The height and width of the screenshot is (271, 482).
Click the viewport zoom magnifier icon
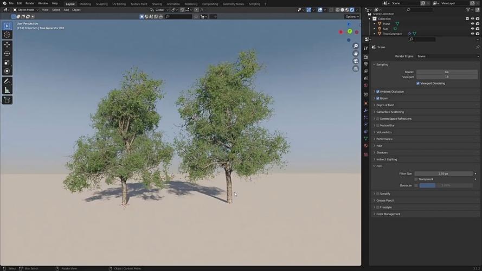click(356, 46)
